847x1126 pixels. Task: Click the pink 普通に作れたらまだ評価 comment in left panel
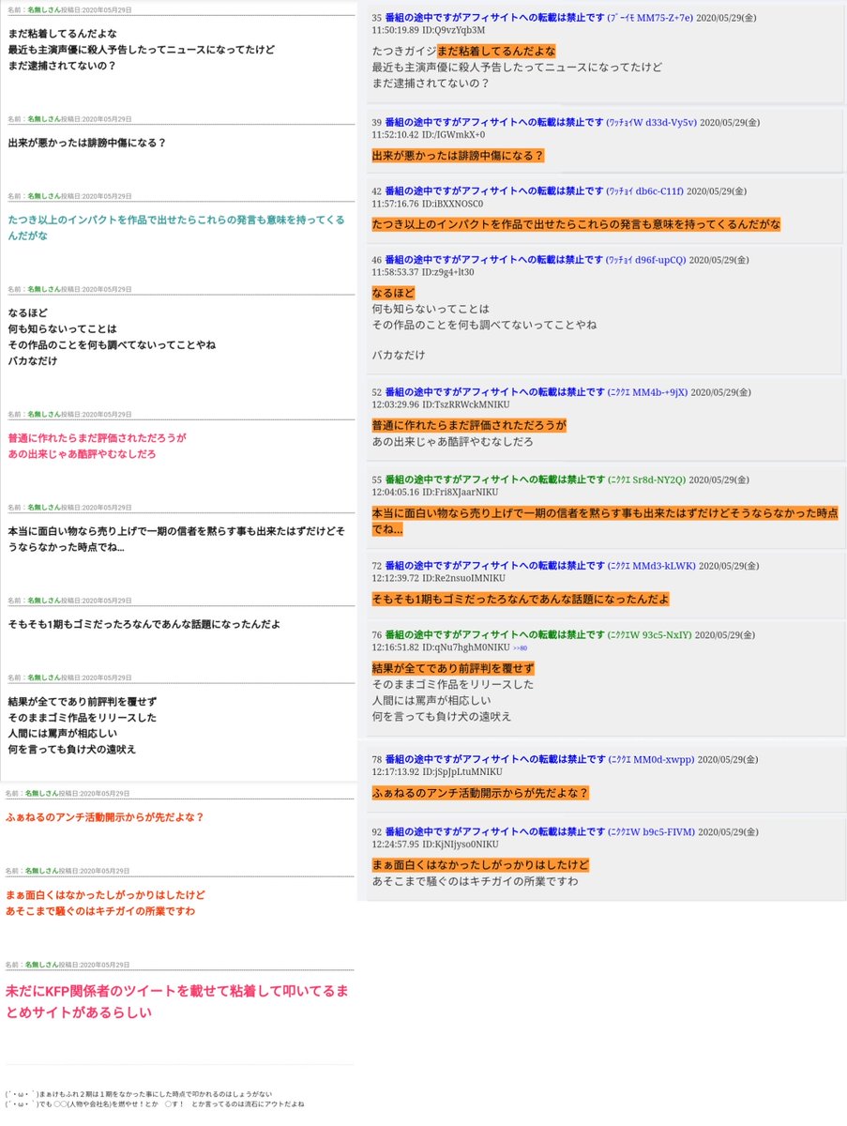pos(98,446)
